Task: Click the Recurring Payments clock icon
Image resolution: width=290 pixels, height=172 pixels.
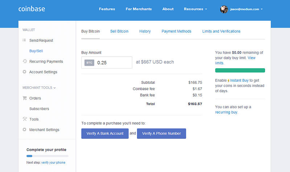Action: [25, 61]
